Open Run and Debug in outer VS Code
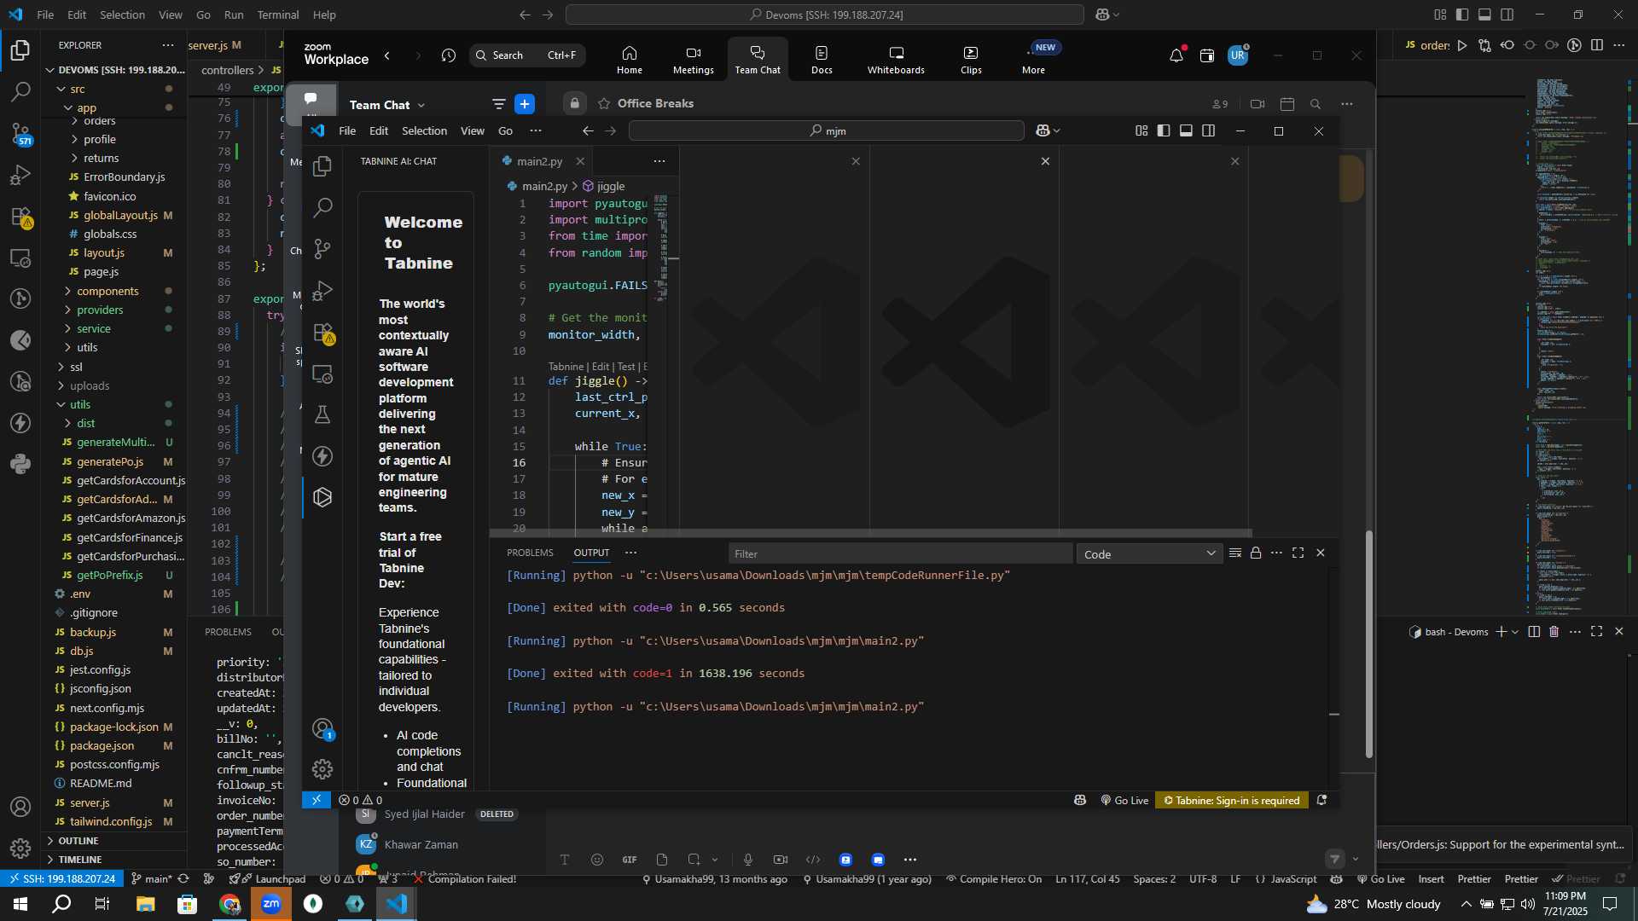This screenshot has width=1638, height=921. coord(20,175)
